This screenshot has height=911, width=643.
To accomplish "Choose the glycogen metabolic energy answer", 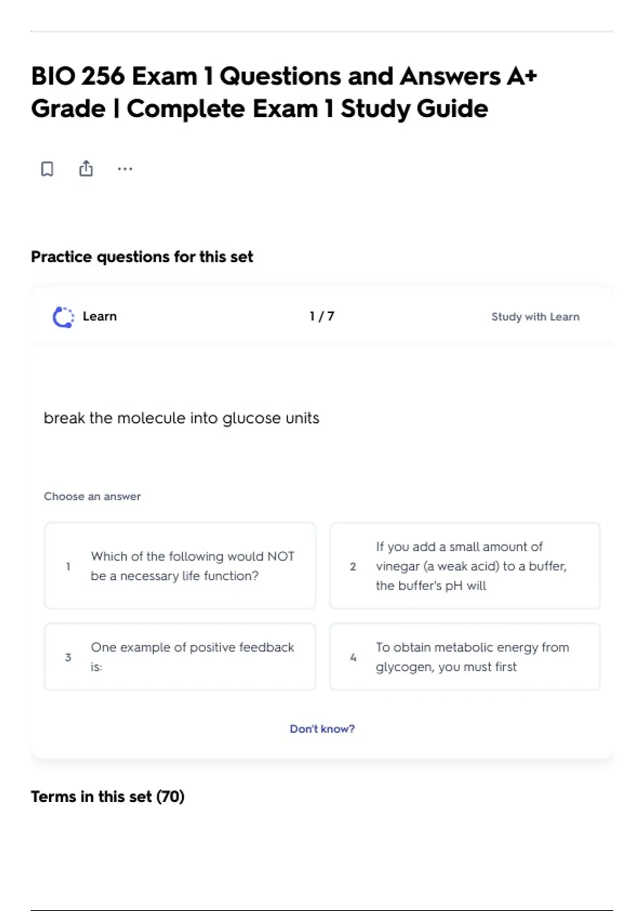I will click(465, 656).
